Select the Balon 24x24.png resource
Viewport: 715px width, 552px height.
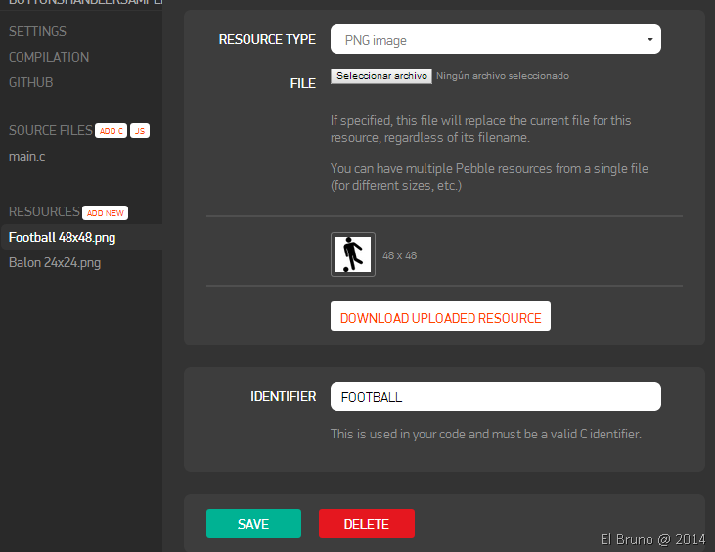pyautogui.click(x=55, y=262)
